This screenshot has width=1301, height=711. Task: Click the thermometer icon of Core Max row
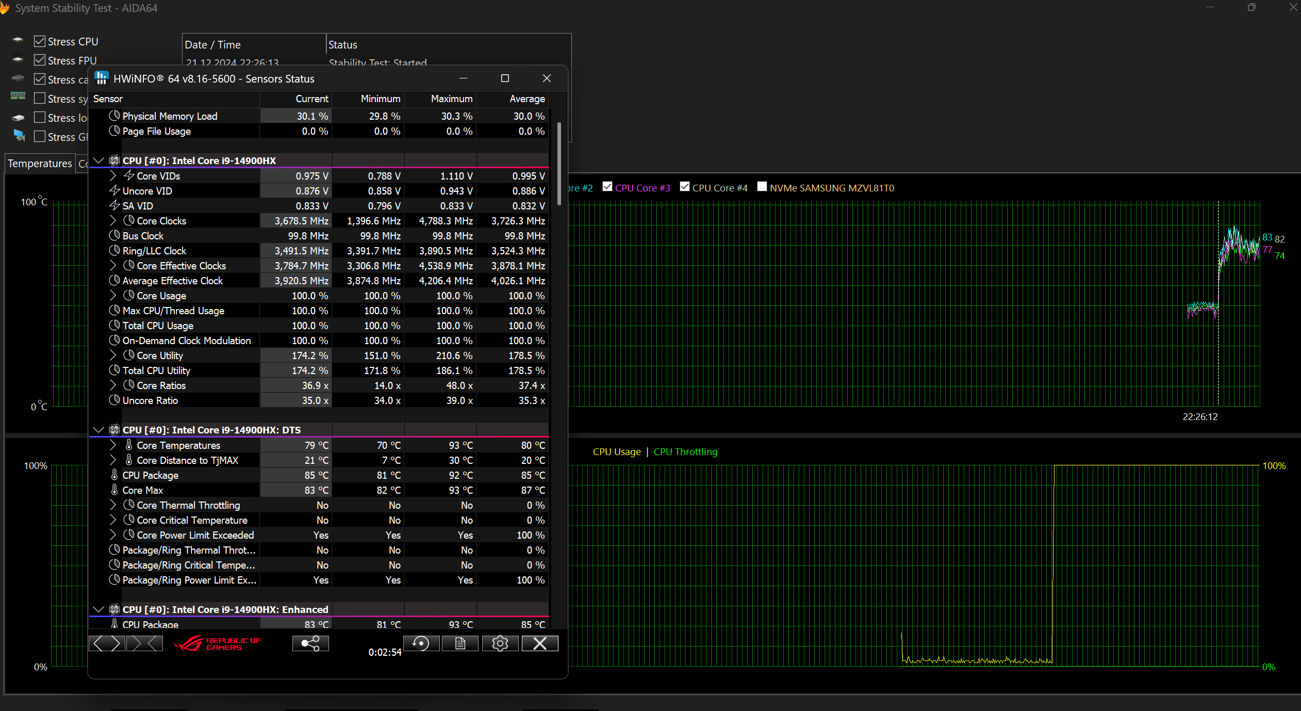coord(114,490)
